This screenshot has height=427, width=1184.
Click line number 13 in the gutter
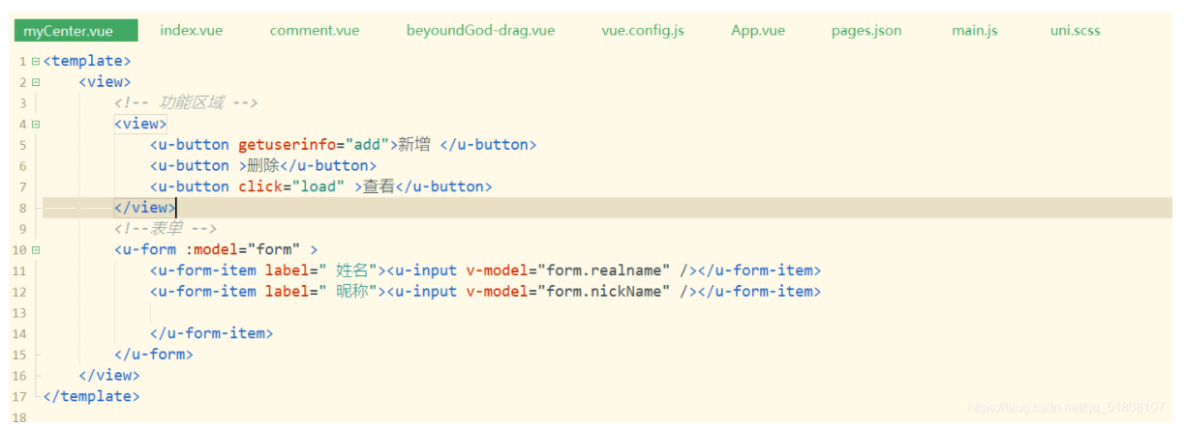19,313
